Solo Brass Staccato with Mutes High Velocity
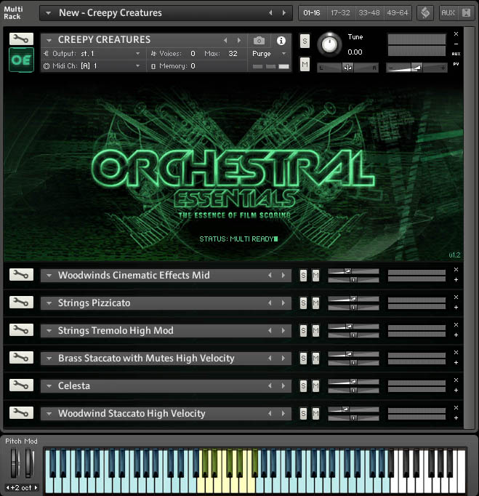This screenshot has width=479, height=496. [x=303, y=358]
